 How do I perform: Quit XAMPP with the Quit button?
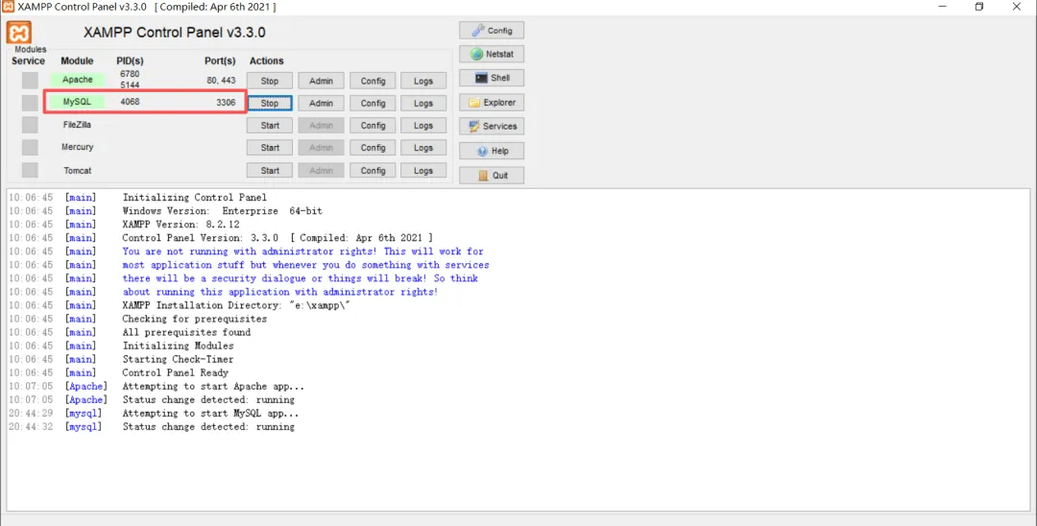pos(492,175)
